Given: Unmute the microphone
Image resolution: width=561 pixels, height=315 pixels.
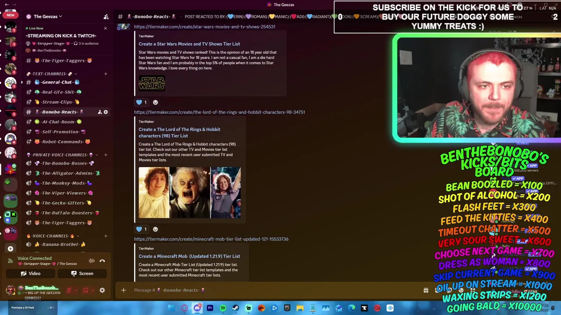Looking at the screenshot, I should pyautogui.click(x=69, y=290).
